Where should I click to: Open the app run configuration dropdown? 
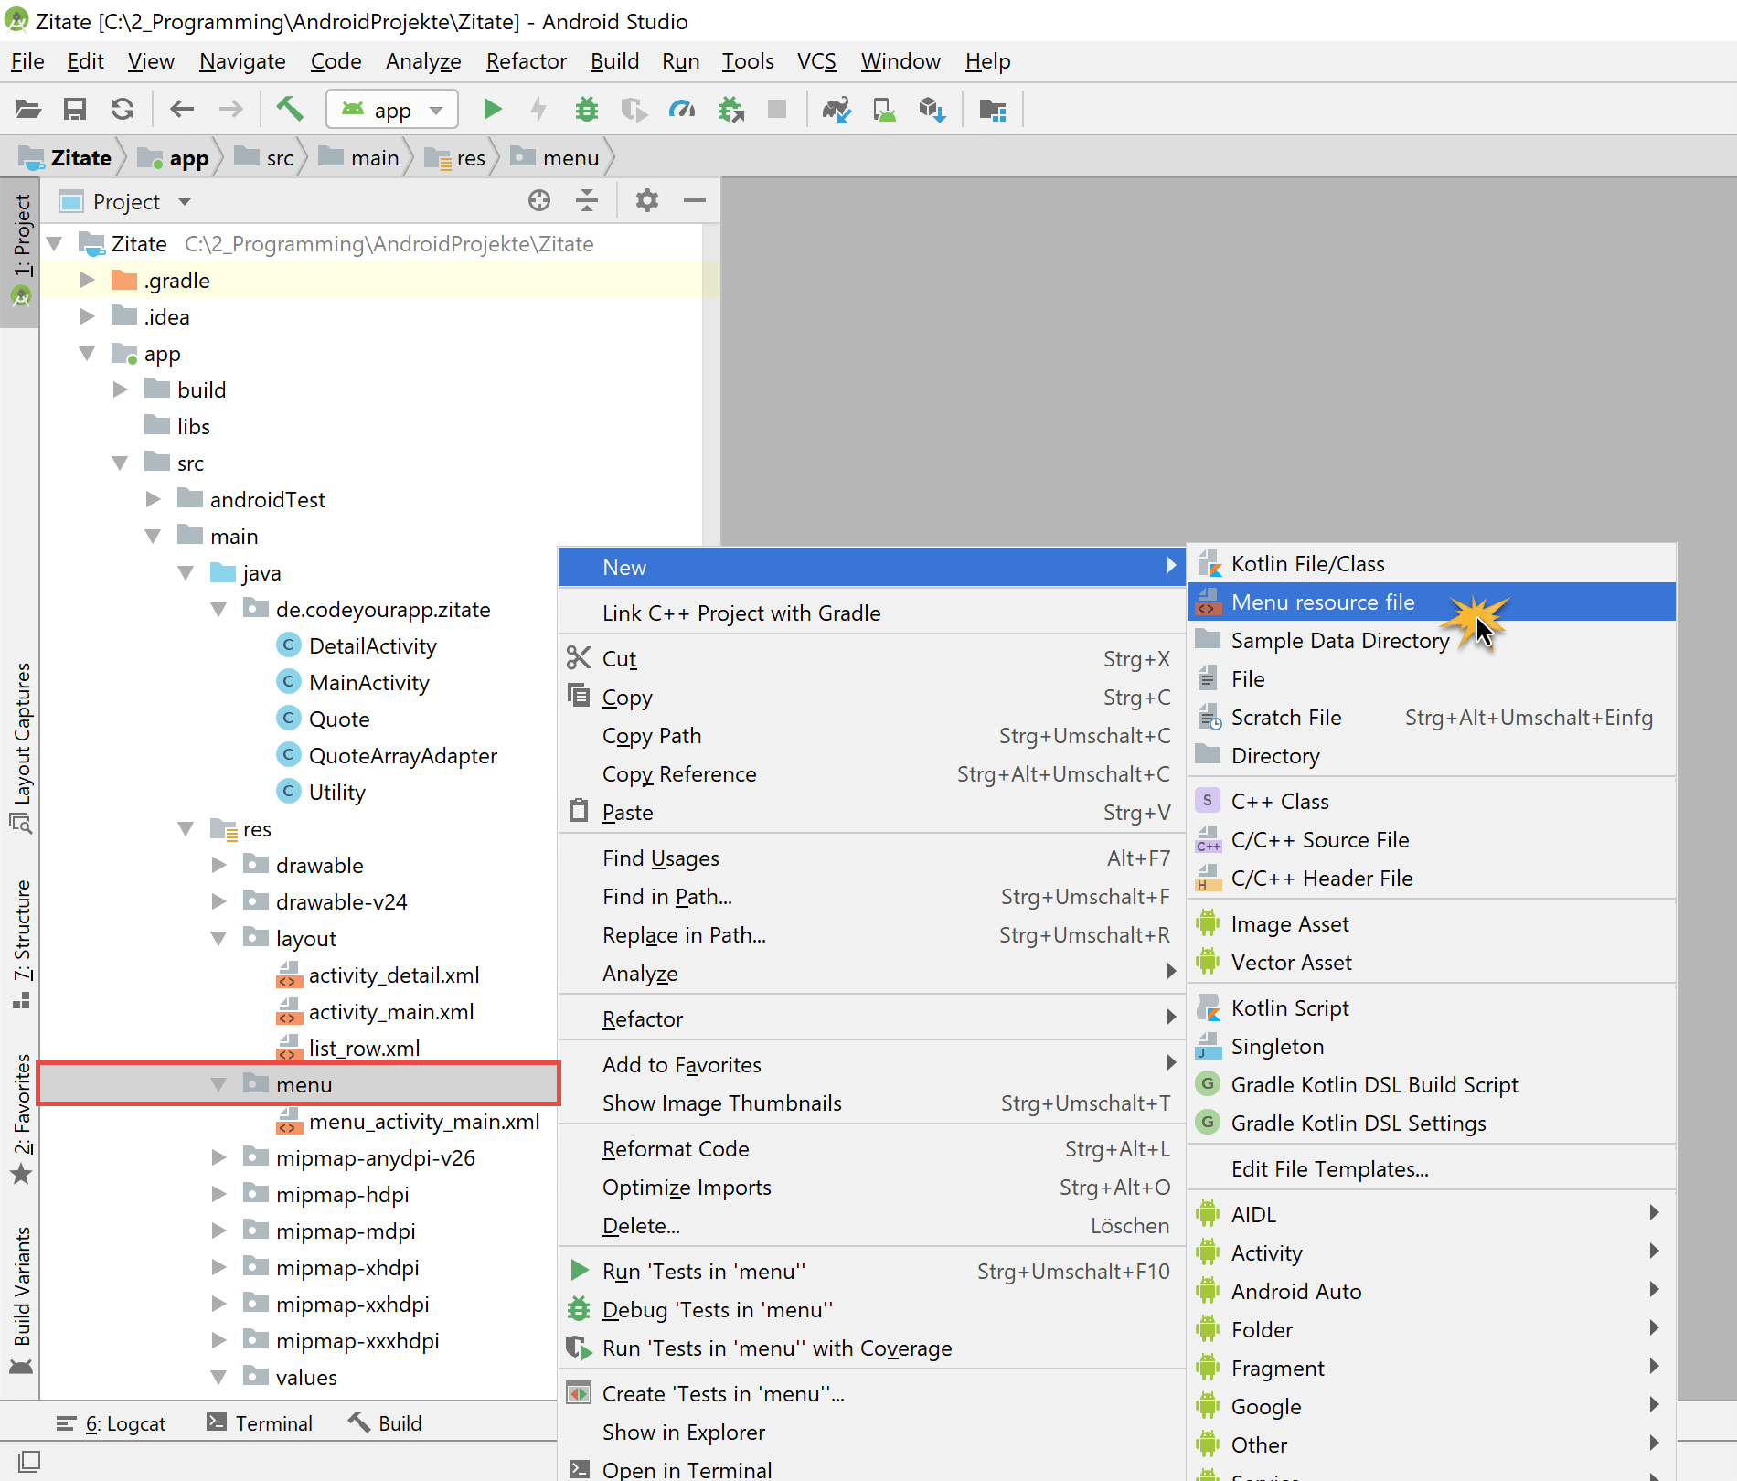pos(392,110)
